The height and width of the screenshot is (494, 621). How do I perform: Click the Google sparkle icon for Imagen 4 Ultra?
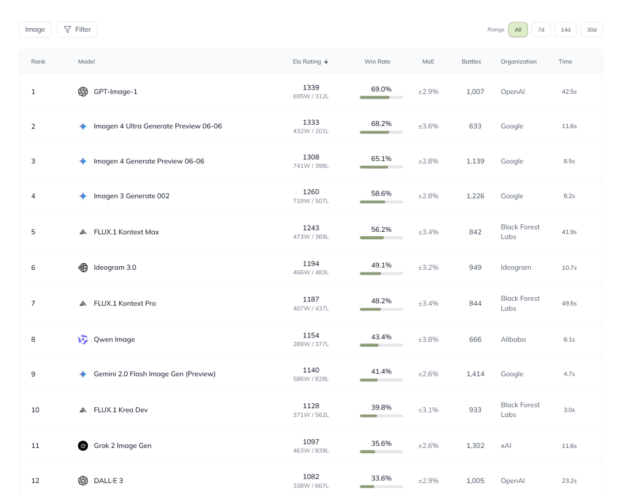point(83,126)
